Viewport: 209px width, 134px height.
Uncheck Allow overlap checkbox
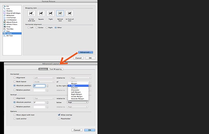point(59,115)
